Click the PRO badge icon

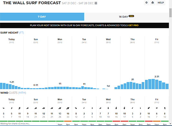[131, 16]
